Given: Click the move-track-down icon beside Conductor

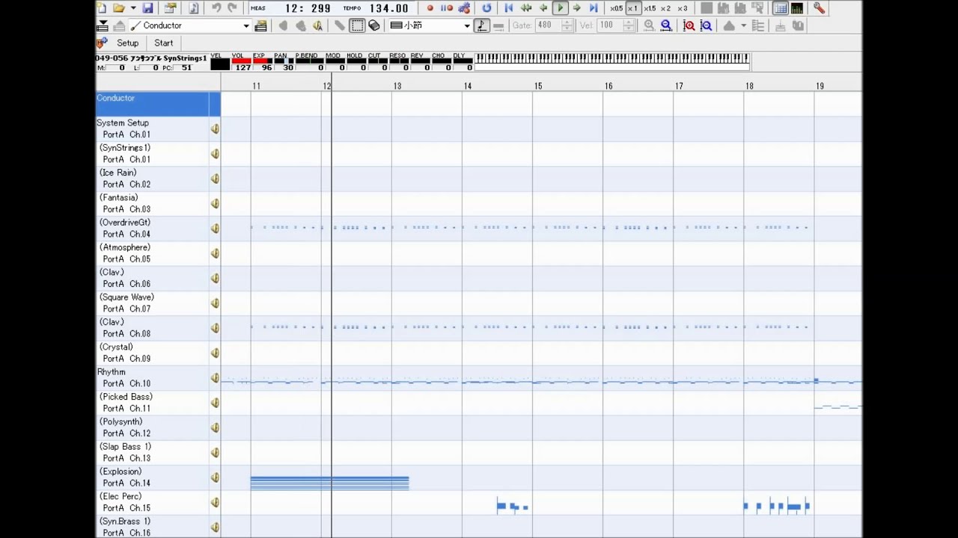Looking at the screenshot, I should 103,26.
